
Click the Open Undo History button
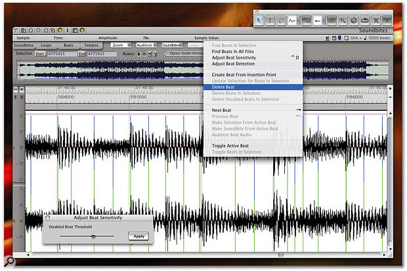[184, 53]
